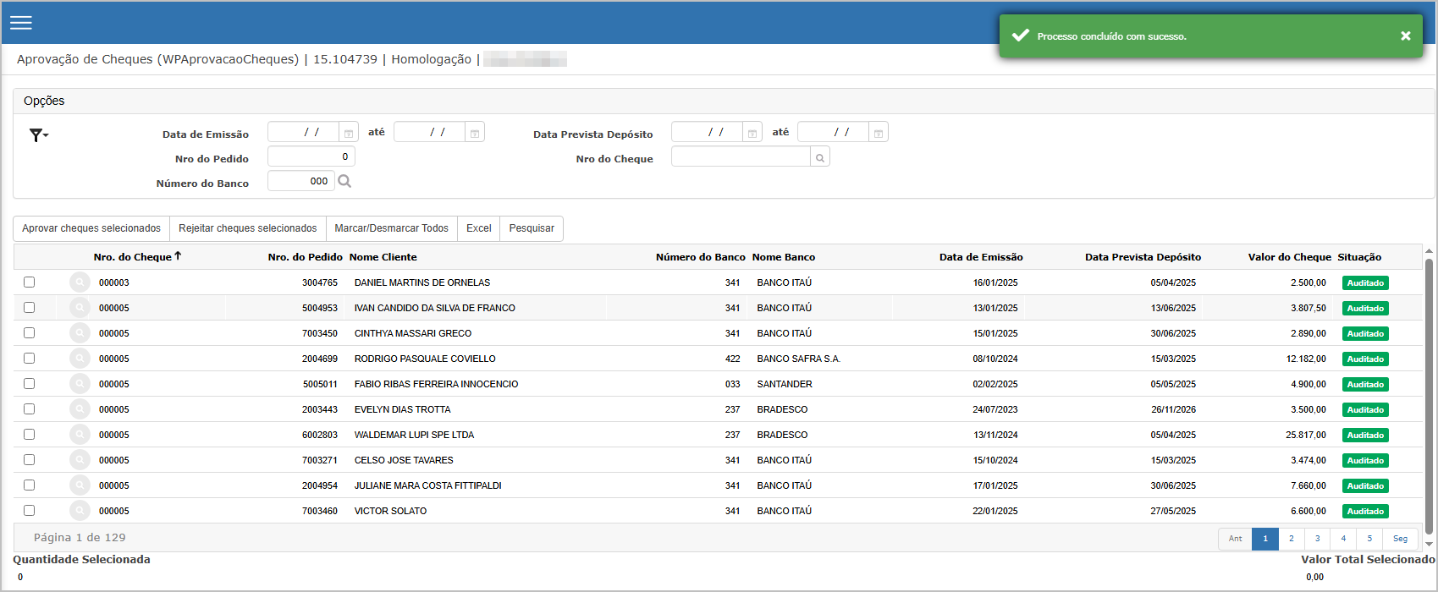The image size is (1438, 592).
Task: View cheque details icon for IVAN CANDIDO DA SILVA DE FRANCO
Action: pyautogui.click(x=80, y=308)
